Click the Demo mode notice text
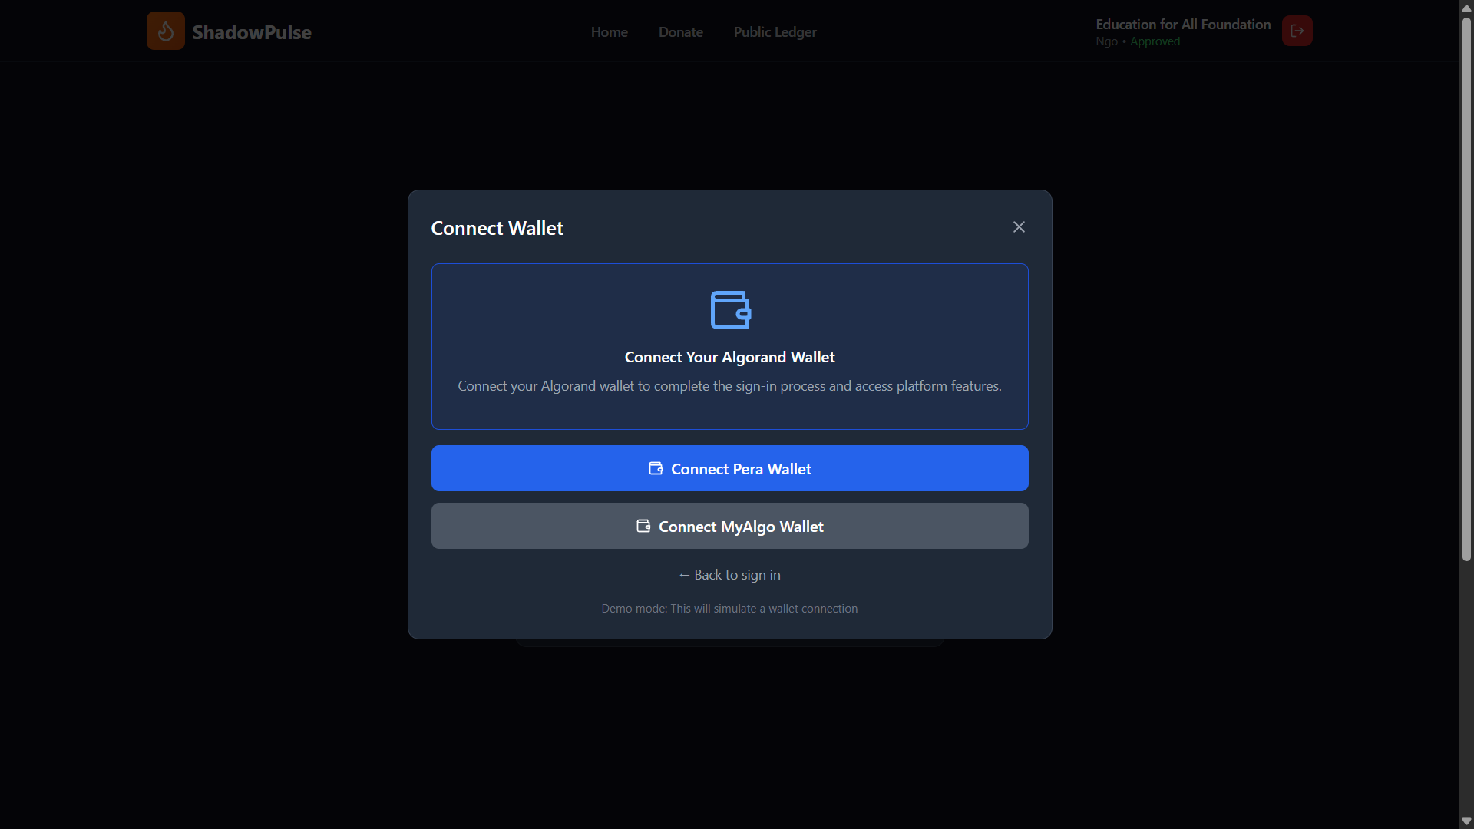 click(x=729, y=609)
